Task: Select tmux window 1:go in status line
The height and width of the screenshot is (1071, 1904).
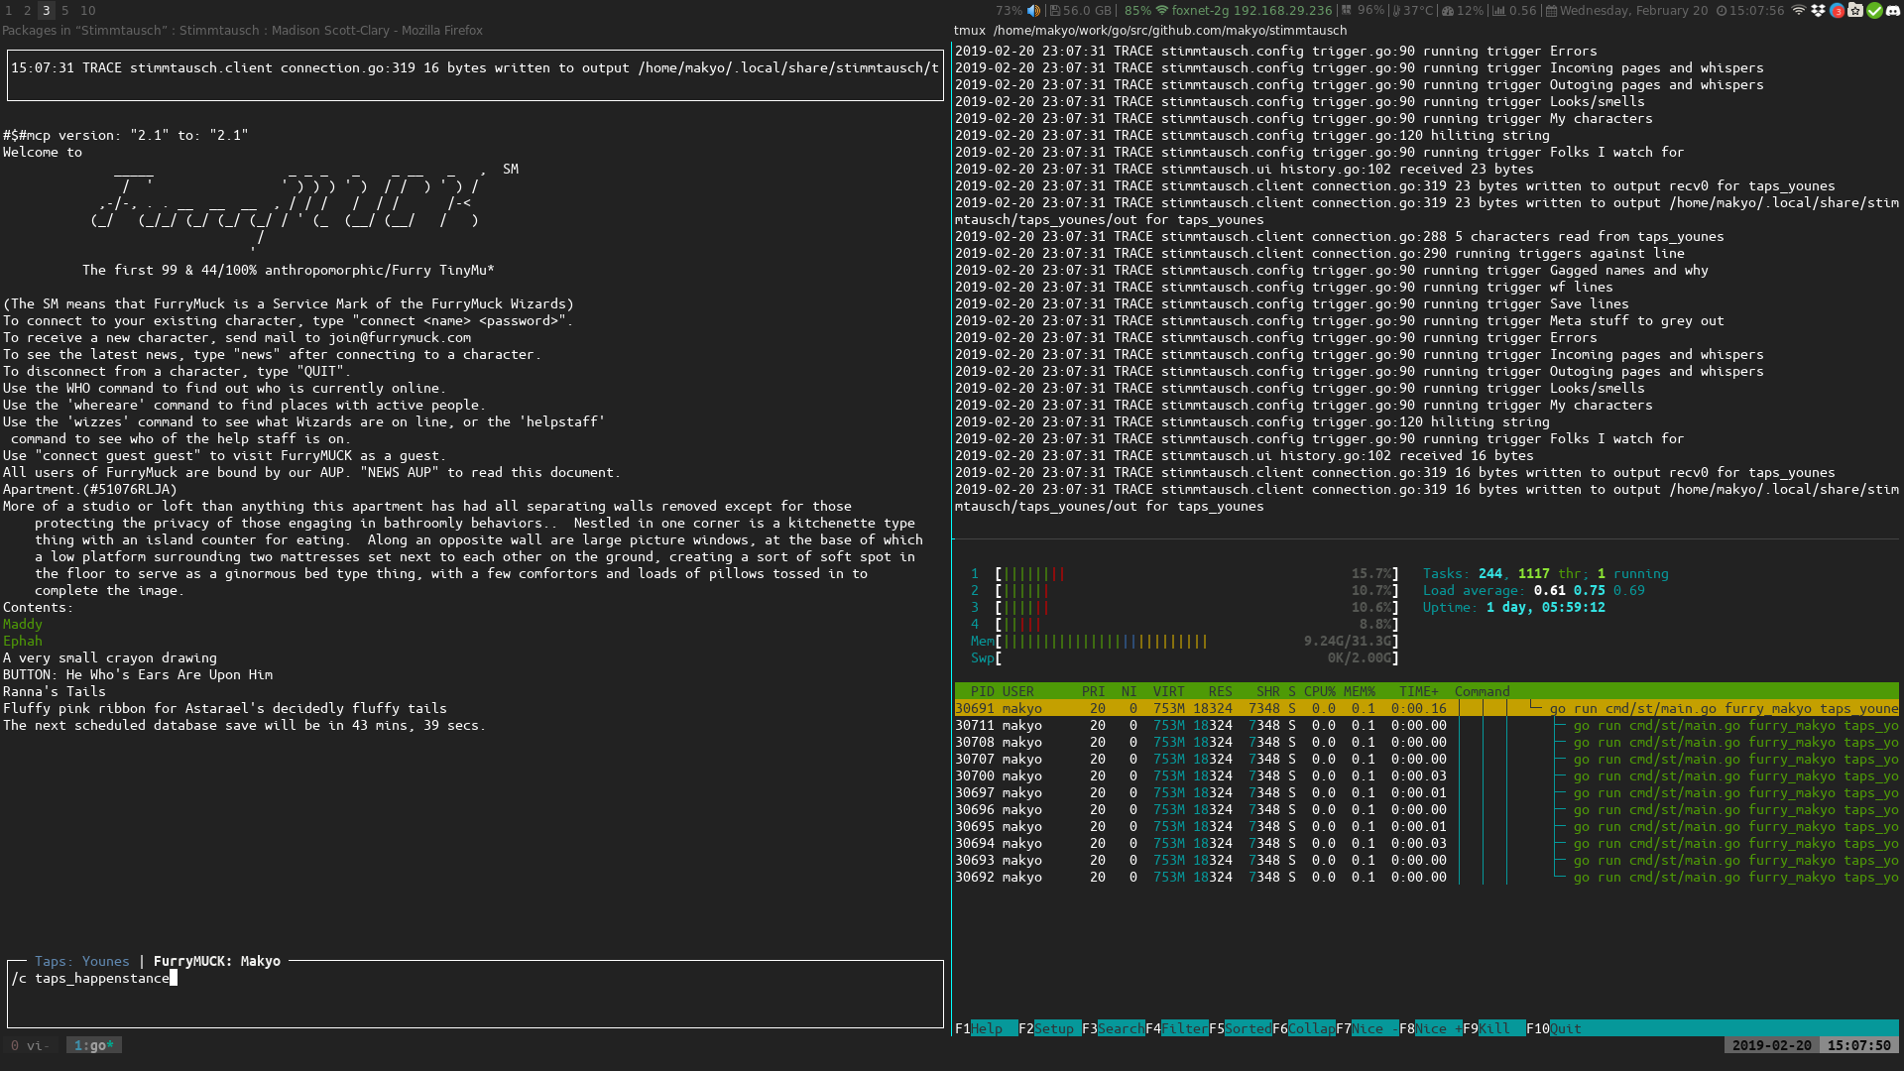Action: point(94,1045)
